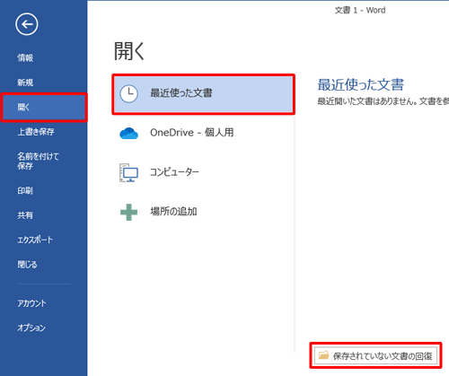Screen dimensions: 449x376
Task: Open アカウント settings
Action: pos(31,303)
